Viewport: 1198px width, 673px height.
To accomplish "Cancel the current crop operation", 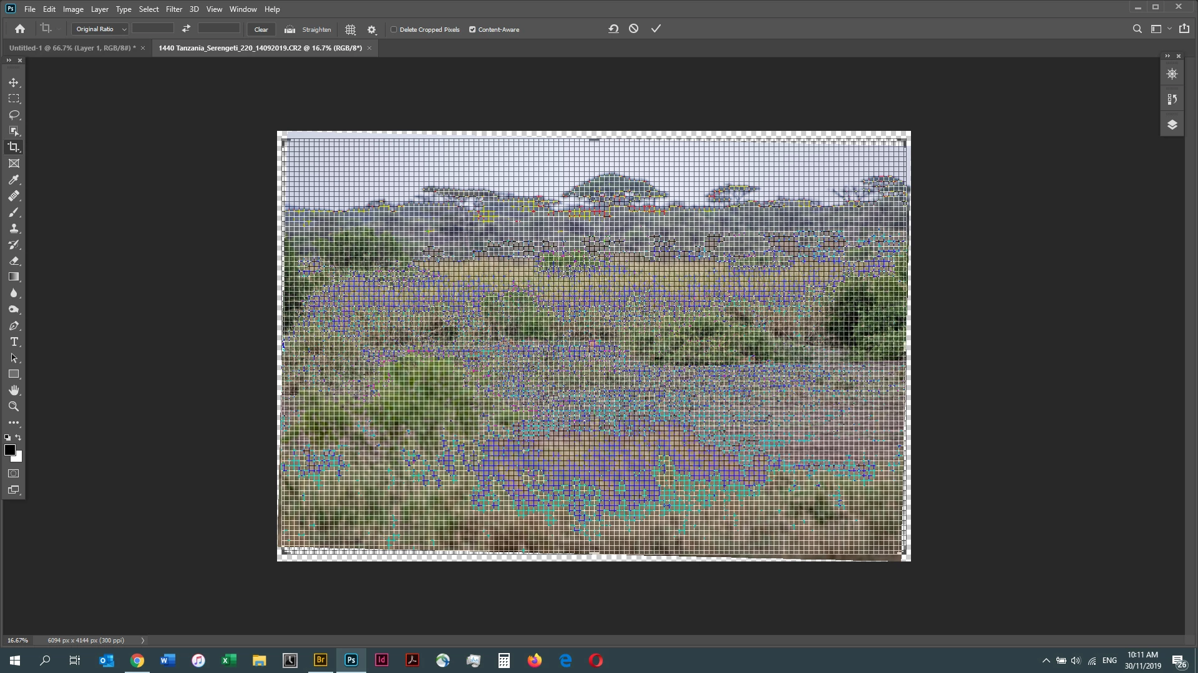I will point(633,29).
